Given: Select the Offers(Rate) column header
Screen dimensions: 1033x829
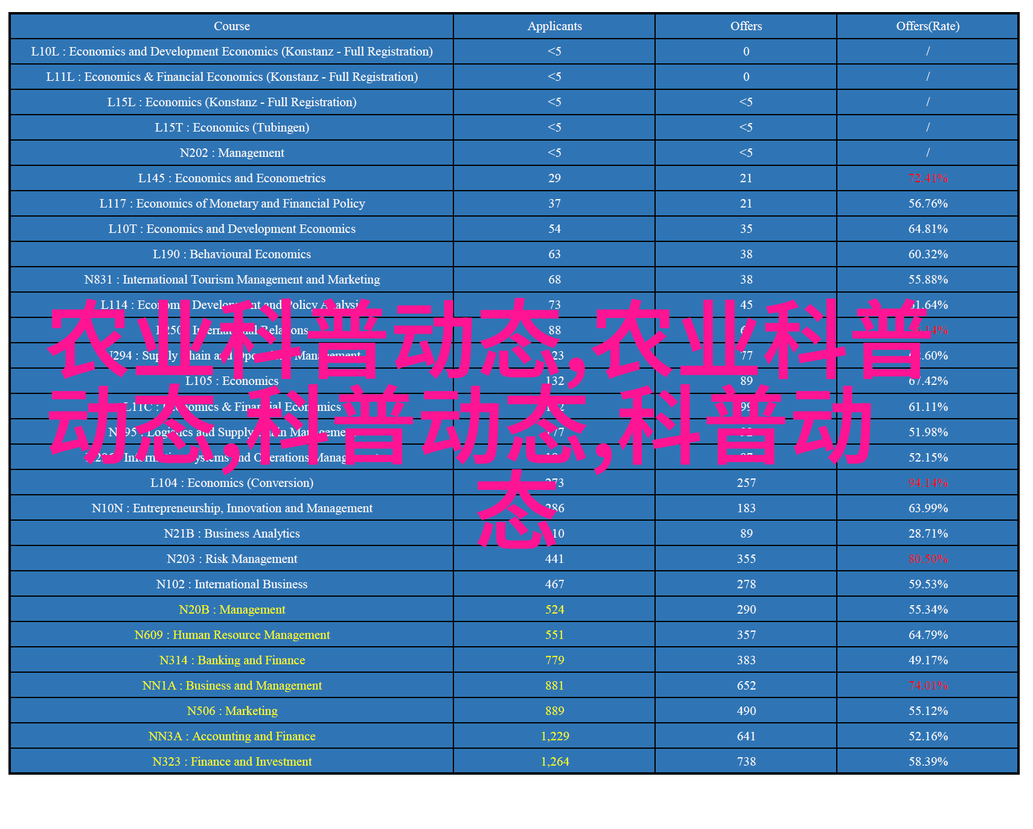Looking at the screenshot, I should [x=927, y=26].
